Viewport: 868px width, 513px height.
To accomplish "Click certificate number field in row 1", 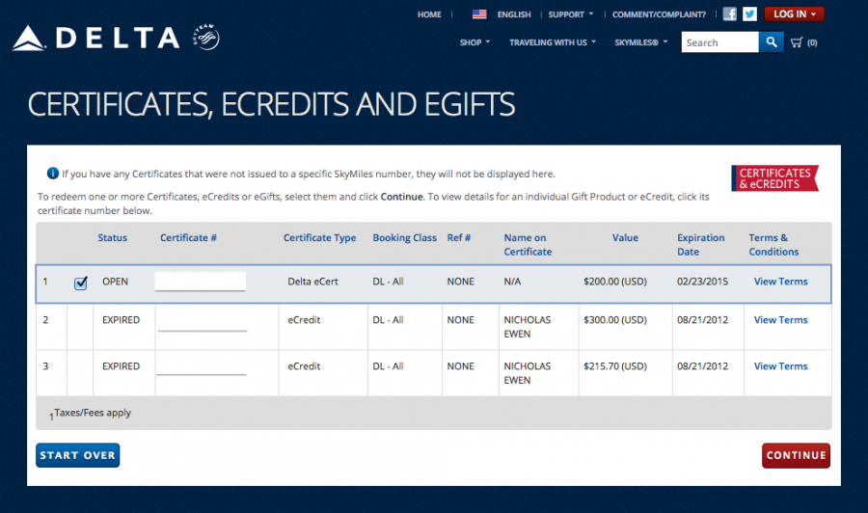I will pos(201,282).
